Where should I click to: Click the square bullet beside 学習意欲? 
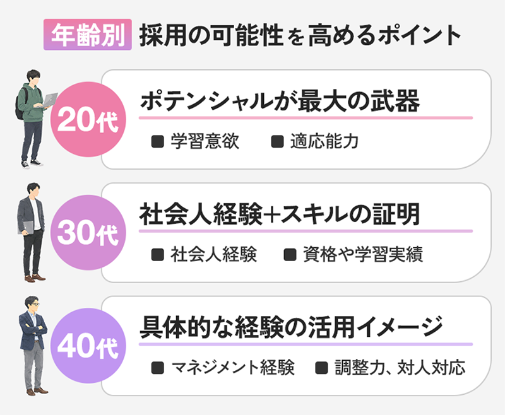coord(157,141)
